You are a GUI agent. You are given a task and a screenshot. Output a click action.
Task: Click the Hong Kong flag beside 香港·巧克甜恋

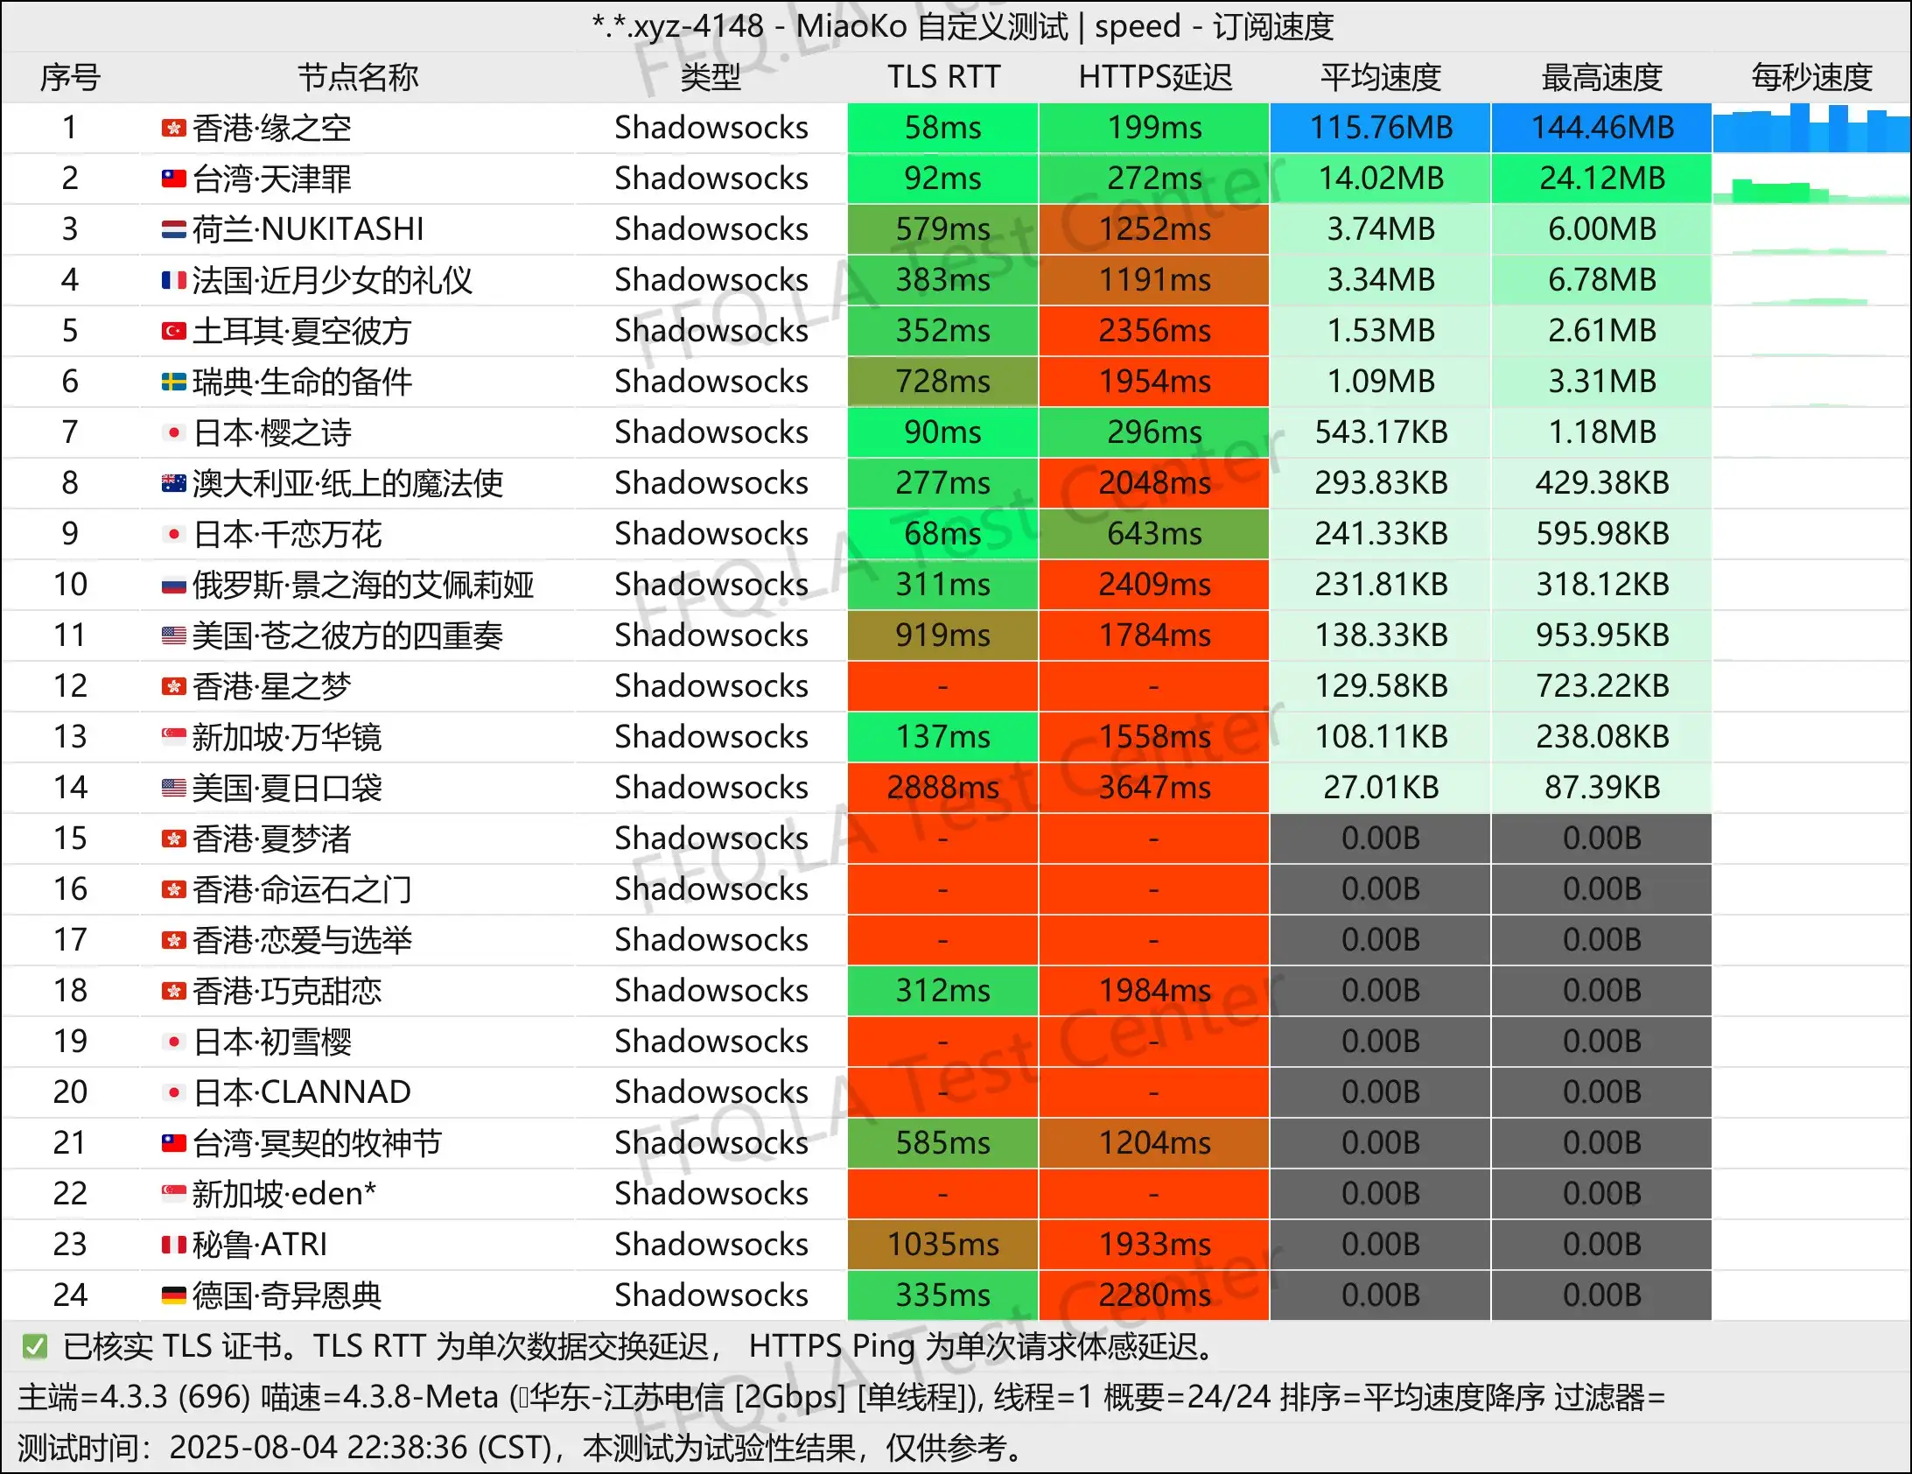[173, 993]
